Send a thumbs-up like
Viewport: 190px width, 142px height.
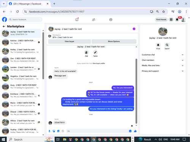pos(135,131)
